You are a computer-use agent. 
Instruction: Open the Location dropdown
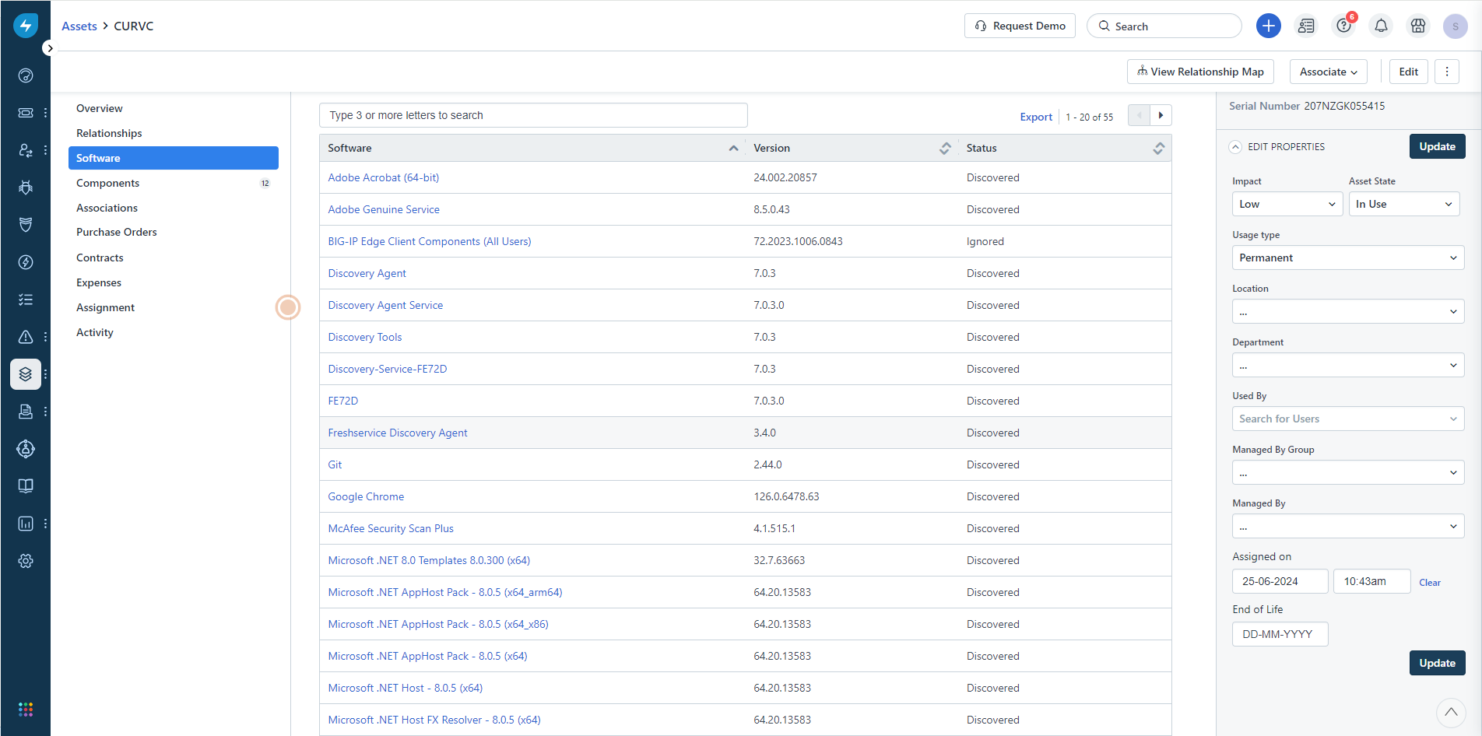click(1348, 311)
